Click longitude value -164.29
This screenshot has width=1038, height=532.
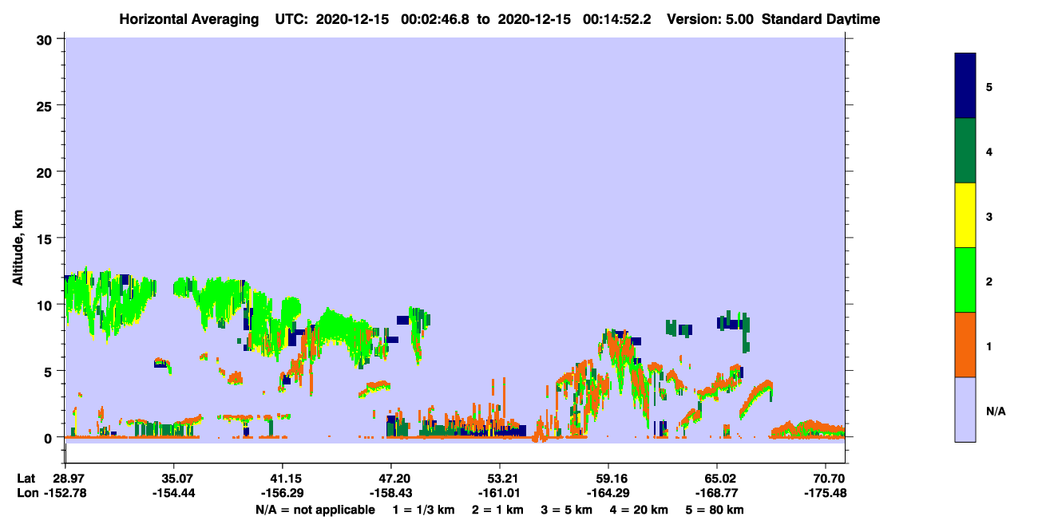(x=608, y=494)
